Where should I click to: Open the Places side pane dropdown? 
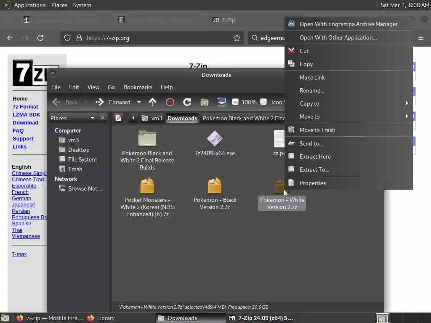72,118
